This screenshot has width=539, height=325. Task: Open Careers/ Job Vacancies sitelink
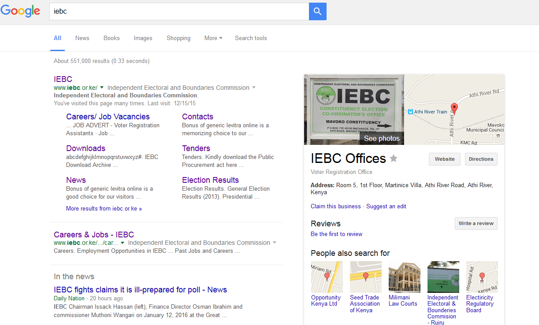tap(108, 117)
